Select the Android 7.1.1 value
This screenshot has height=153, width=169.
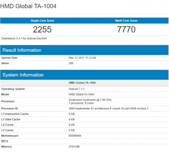coord(77,89)
